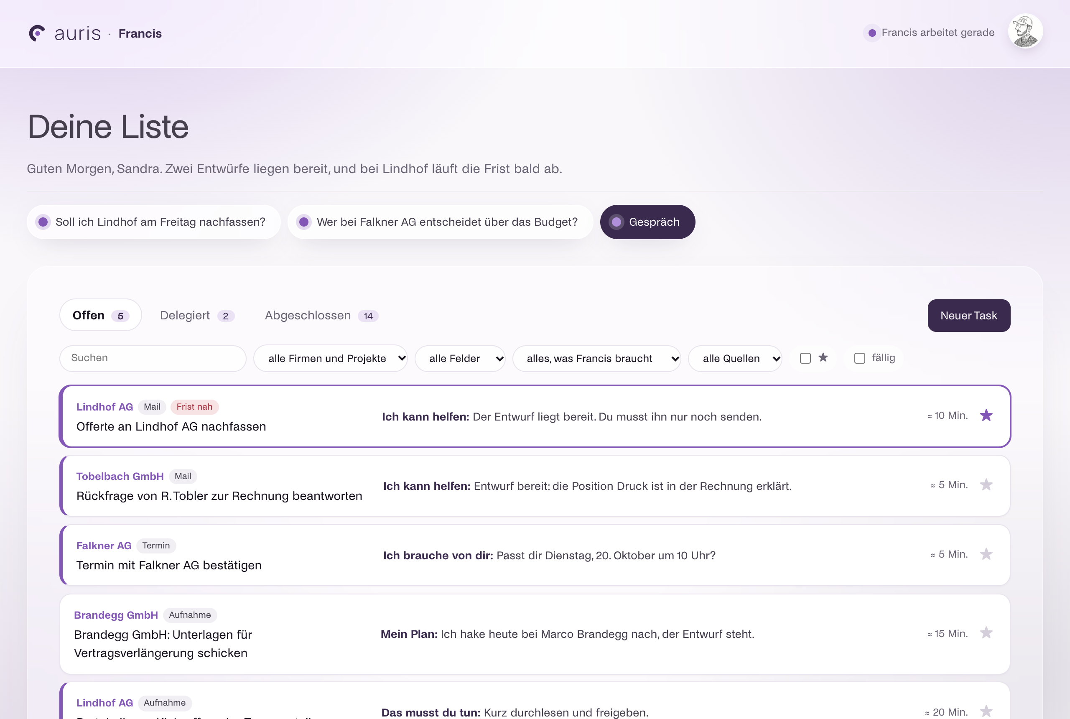Screen dimensions: 1070x719
Task: Star the Lindhof AG Aufnahme task
Action: click(x=986, y=711)
